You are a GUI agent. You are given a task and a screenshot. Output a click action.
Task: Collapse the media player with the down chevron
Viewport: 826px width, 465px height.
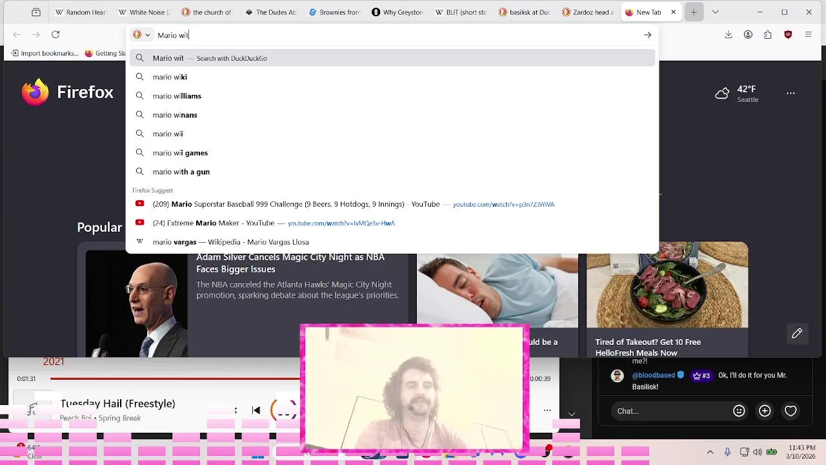[572, 413]
